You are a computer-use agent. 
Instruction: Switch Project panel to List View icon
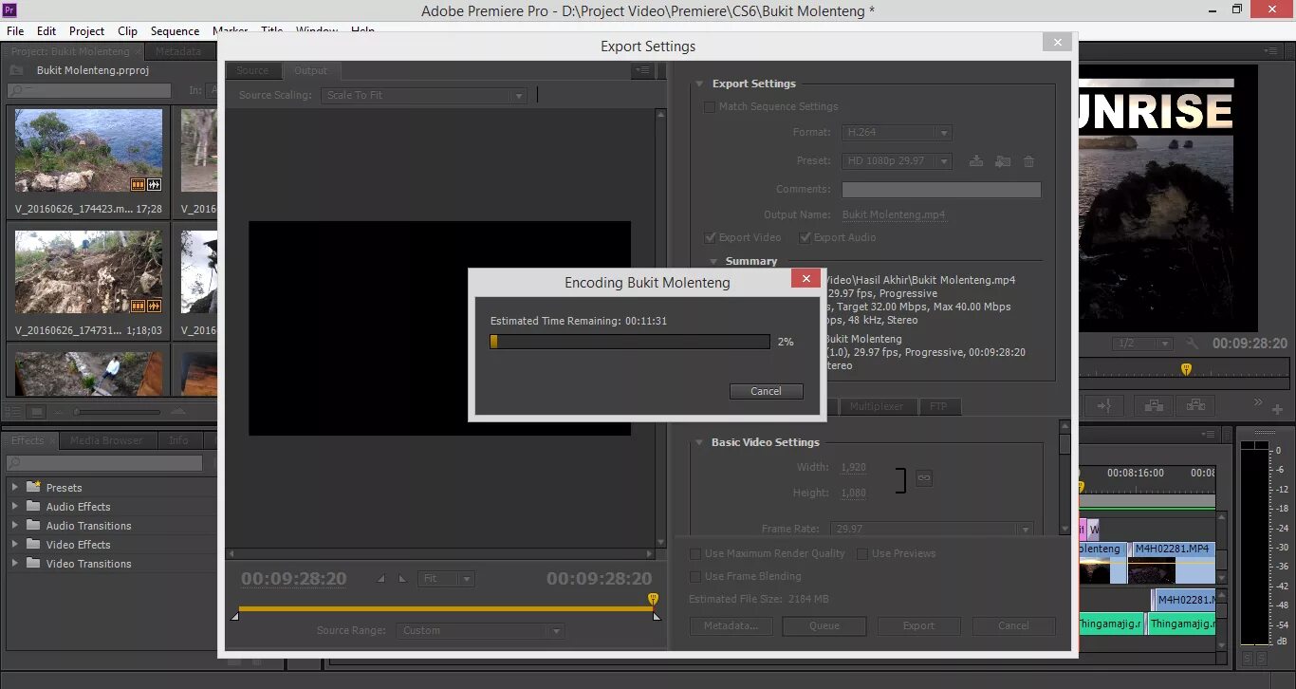point(14,411)
